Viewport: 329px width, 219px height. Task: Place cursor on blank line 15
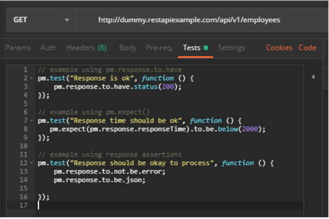(146, 188)
